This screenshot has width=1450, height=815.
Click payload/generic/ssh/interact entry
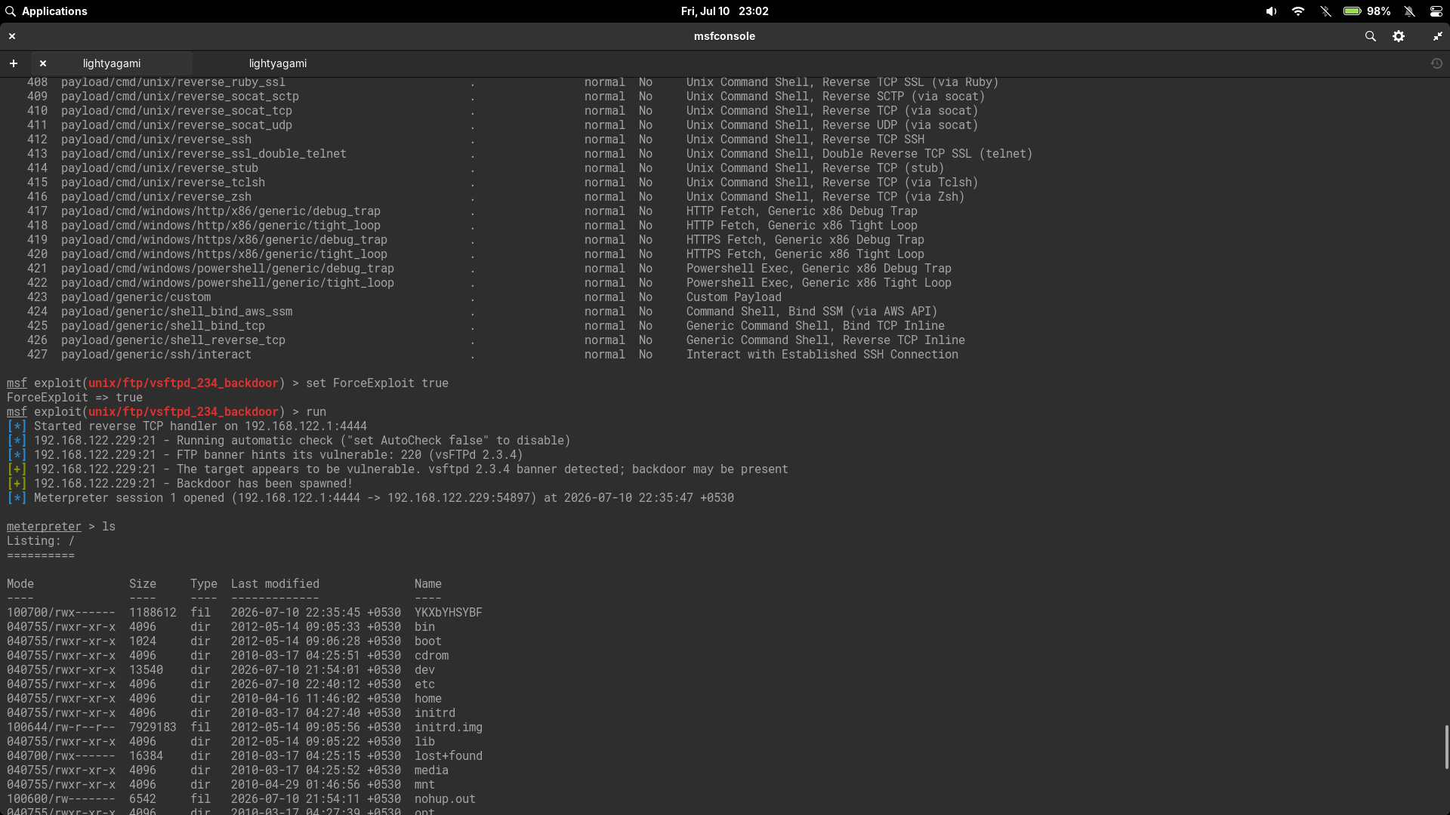[x=156, y=355]
